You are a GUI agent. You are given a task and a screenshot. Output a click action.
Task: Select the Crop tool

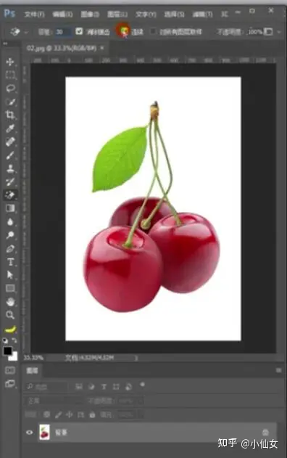tap(10, 115)
